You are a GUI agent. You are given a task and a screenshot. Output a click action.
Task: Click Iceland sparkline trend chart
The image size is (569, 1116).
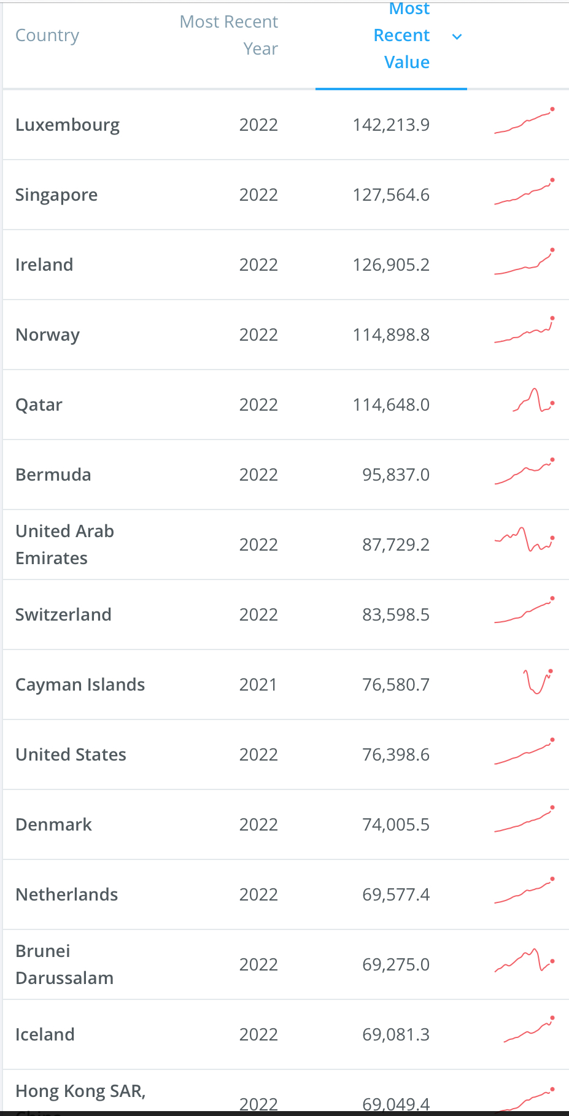(x=528, y=1031)
